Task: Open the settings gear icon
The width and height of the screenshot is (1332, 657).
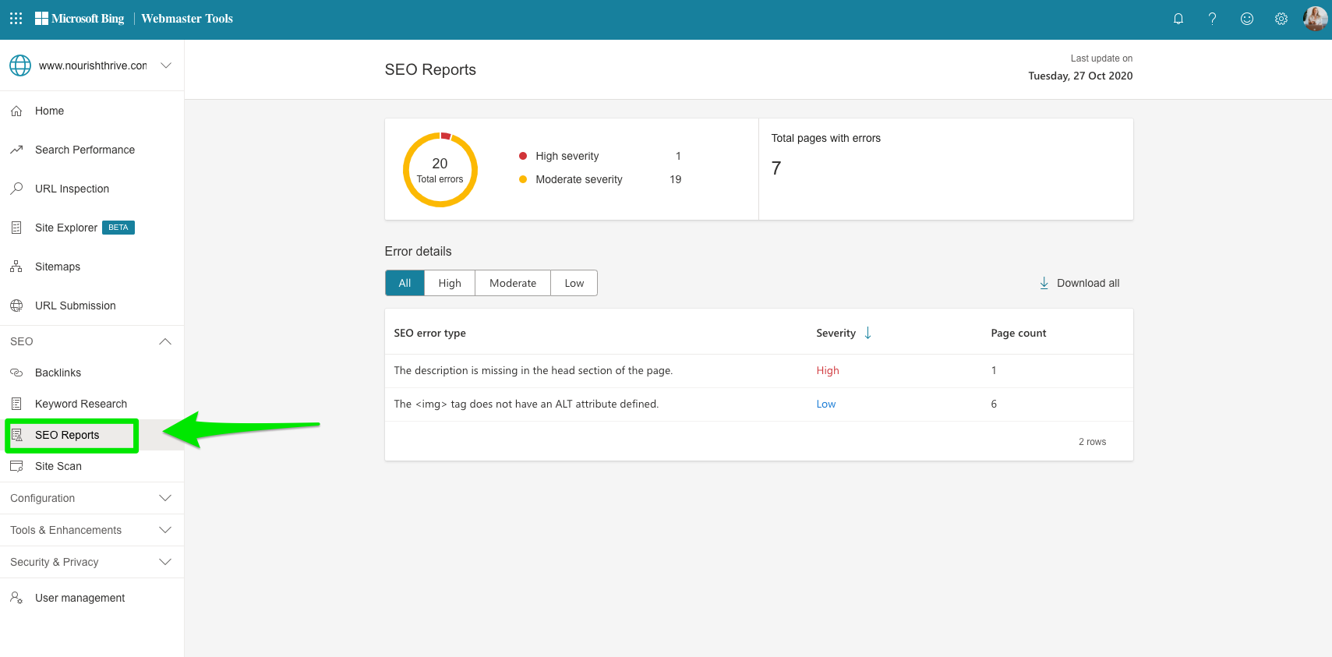Action: pos(1281,19)
